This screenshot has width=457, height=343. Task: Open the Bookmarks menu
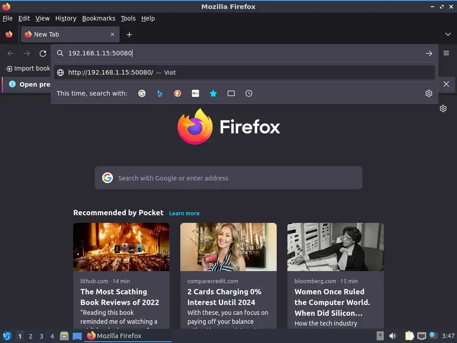99,18
